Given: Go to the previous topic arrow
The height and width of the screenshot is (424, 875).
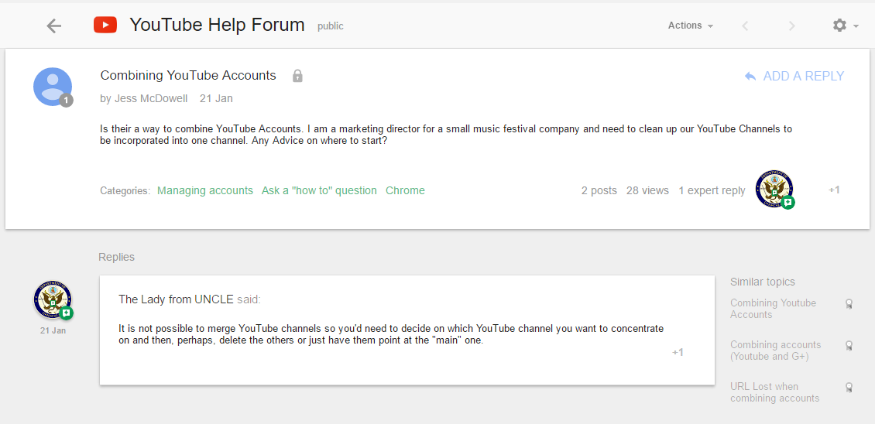Looking at the screenshot, I should pos(745,26).
